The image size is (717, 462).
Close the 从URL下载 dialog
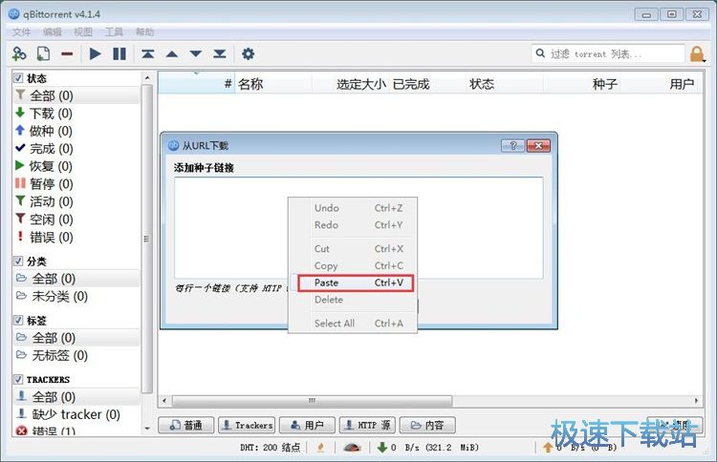coord(538,146)
